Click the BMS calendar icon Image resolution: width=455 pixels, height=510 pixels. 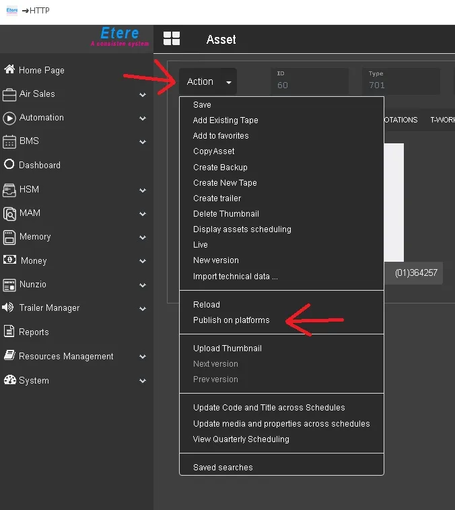click(9, 141)
